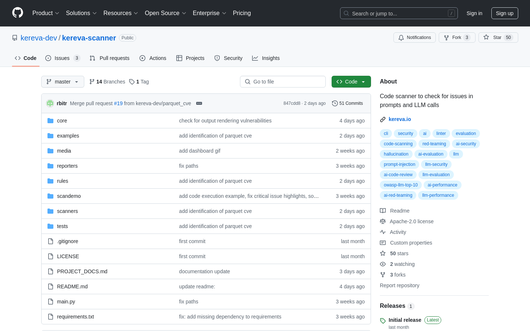530x331 pixels.
Task: Open the Solutions dropdown menu
Action: pyautogui.click(x=81, y=13)
